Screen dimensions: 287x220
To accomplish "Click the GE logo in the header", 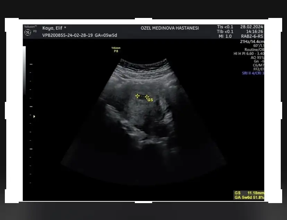I will click(27, 32).
